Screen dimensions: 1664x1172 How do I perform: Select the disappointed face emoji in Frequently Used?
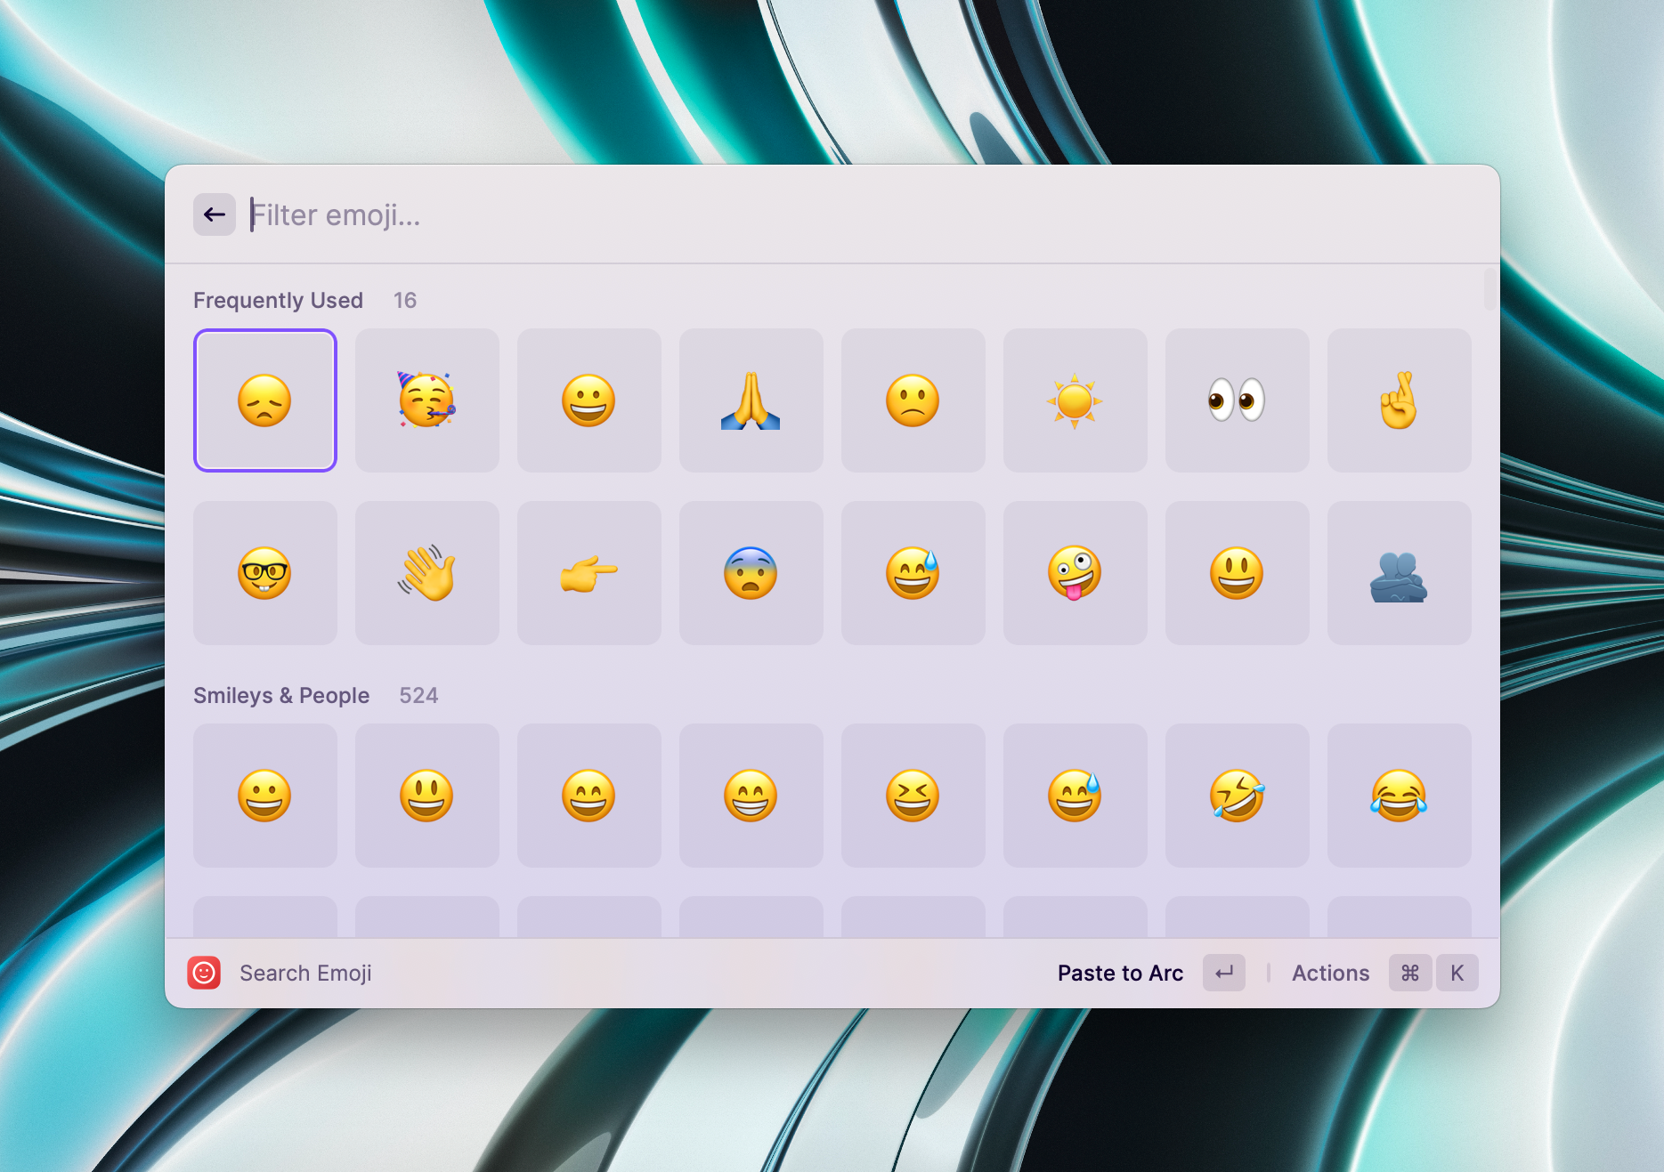point(265,400)
